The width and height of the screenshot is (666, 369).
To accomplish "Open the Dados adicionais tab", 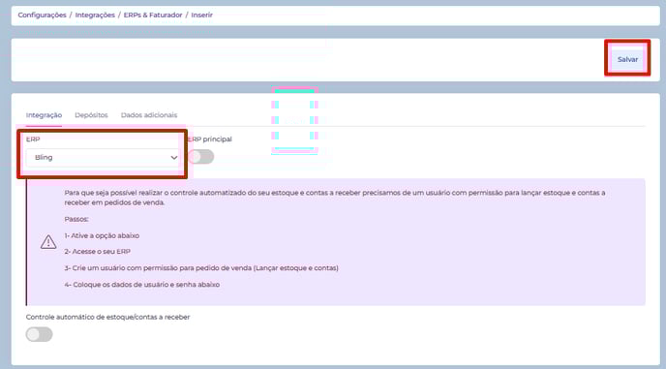I will [149, 115].
